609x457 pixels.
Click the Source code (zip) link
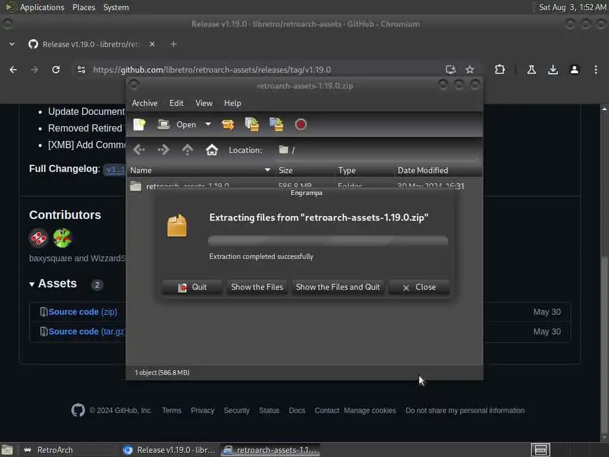pyautogui.click(x=83, y=312)
